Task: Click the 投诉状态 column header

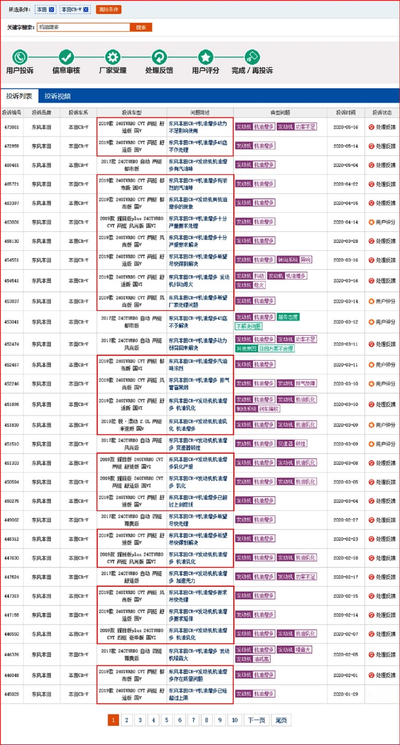Action: click(382, 113)
